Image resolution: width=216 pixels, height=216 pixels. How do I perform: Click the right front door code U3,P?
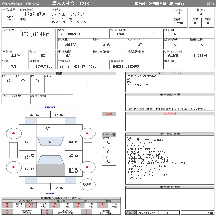(x=73, y=142)
